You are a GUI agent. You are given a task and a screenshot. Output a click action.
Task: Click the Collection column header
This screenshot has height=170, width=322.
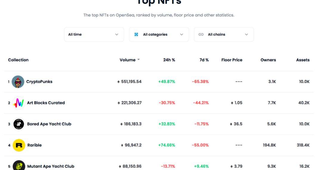point(18,60)
